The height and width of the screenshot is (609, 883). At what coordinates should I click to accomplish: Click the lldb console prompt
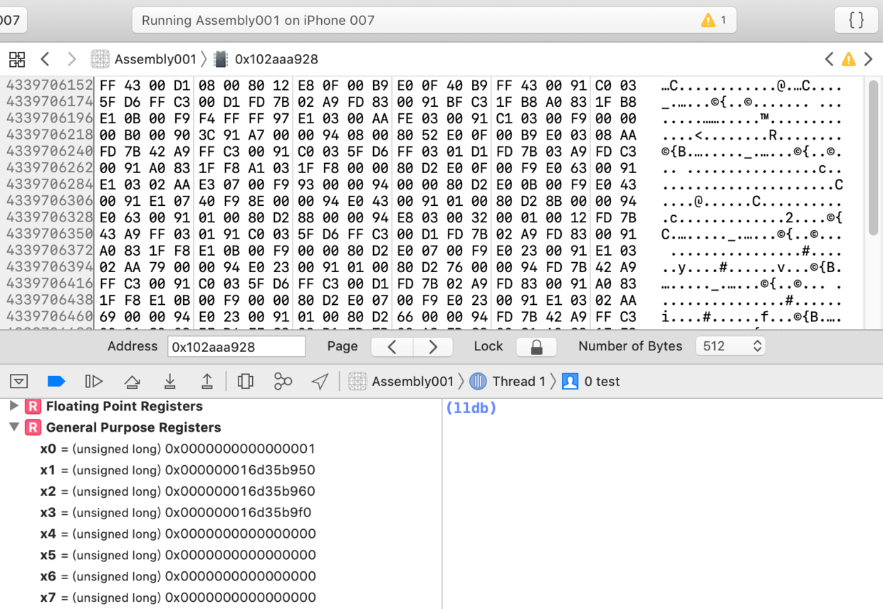(471, 408)
